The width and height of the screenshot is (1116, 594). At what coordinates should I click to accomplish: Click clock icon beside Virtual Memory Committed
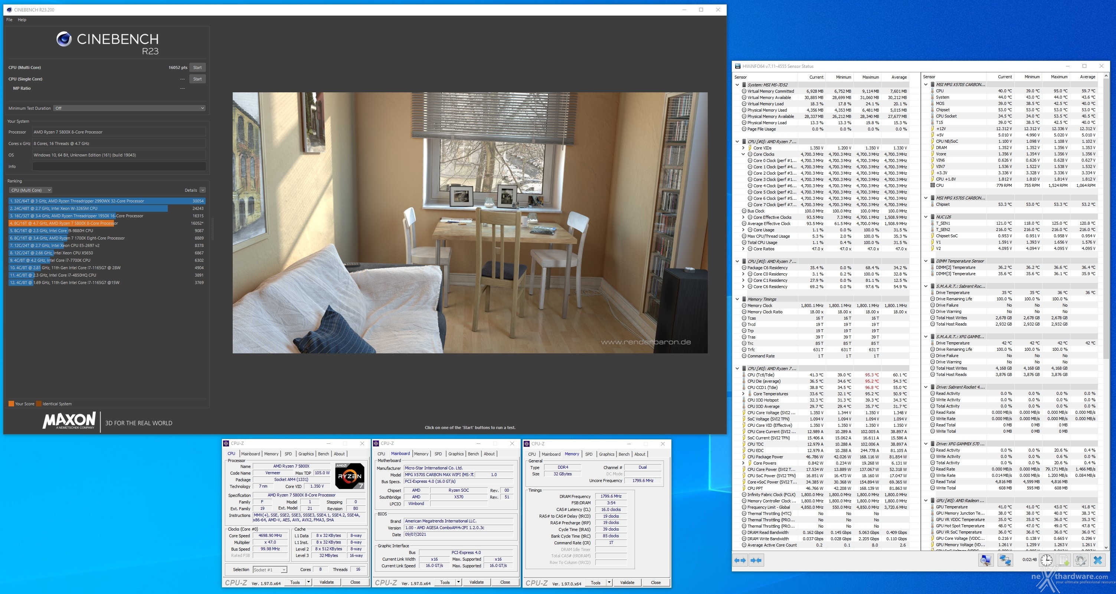click(x=744, y=91)
